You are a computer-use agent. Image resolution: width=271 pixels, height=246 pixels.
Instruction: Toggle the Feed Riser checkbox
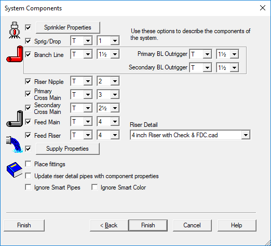28,135
